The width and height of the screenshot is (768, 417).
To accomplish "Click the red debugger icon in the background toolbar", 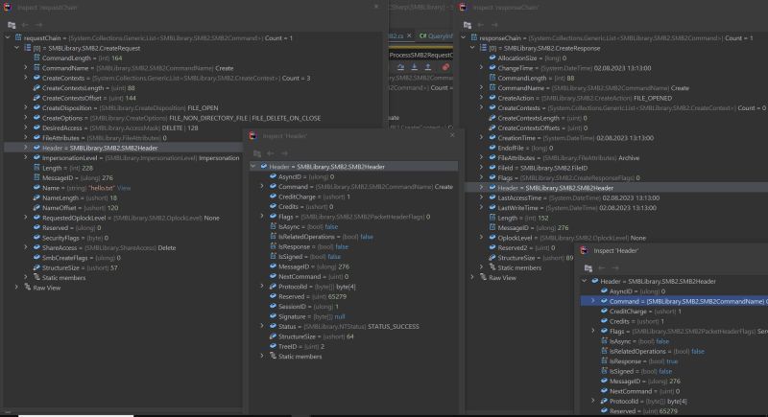I will click(445, 67).
